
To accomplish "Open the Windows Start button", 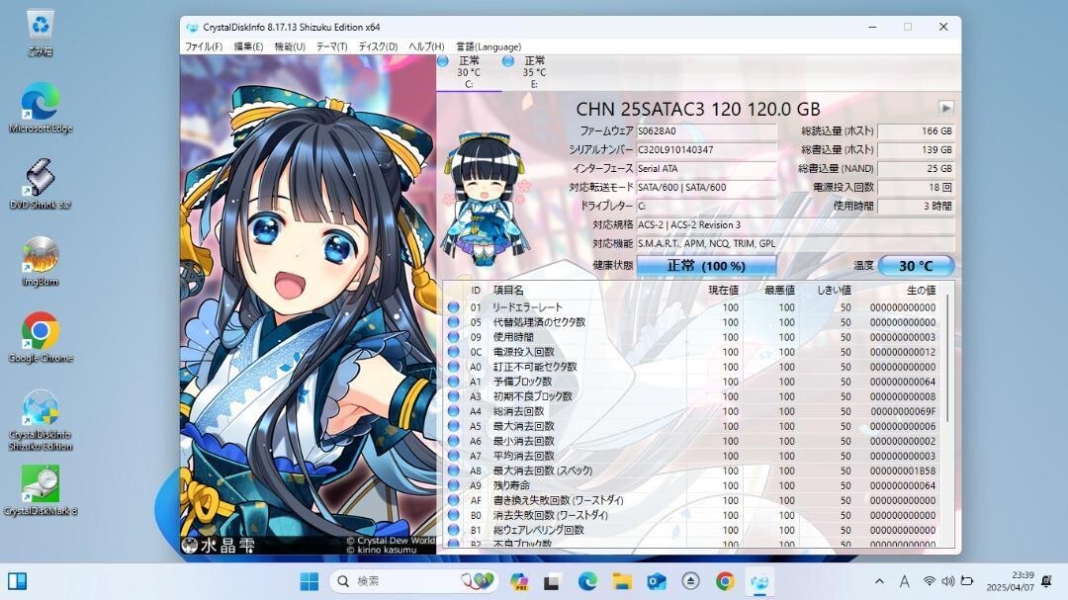I will point(310,581).
